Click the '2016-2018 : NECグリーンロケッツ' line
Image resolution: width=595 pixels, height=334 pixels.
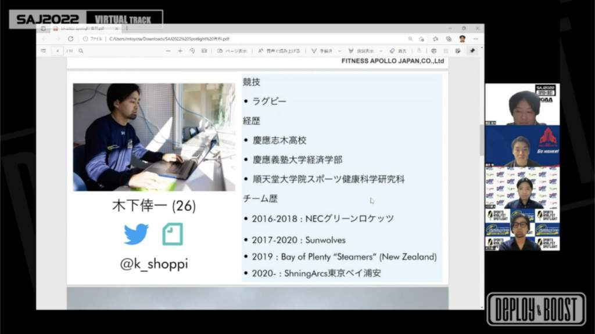pos(323,219)
